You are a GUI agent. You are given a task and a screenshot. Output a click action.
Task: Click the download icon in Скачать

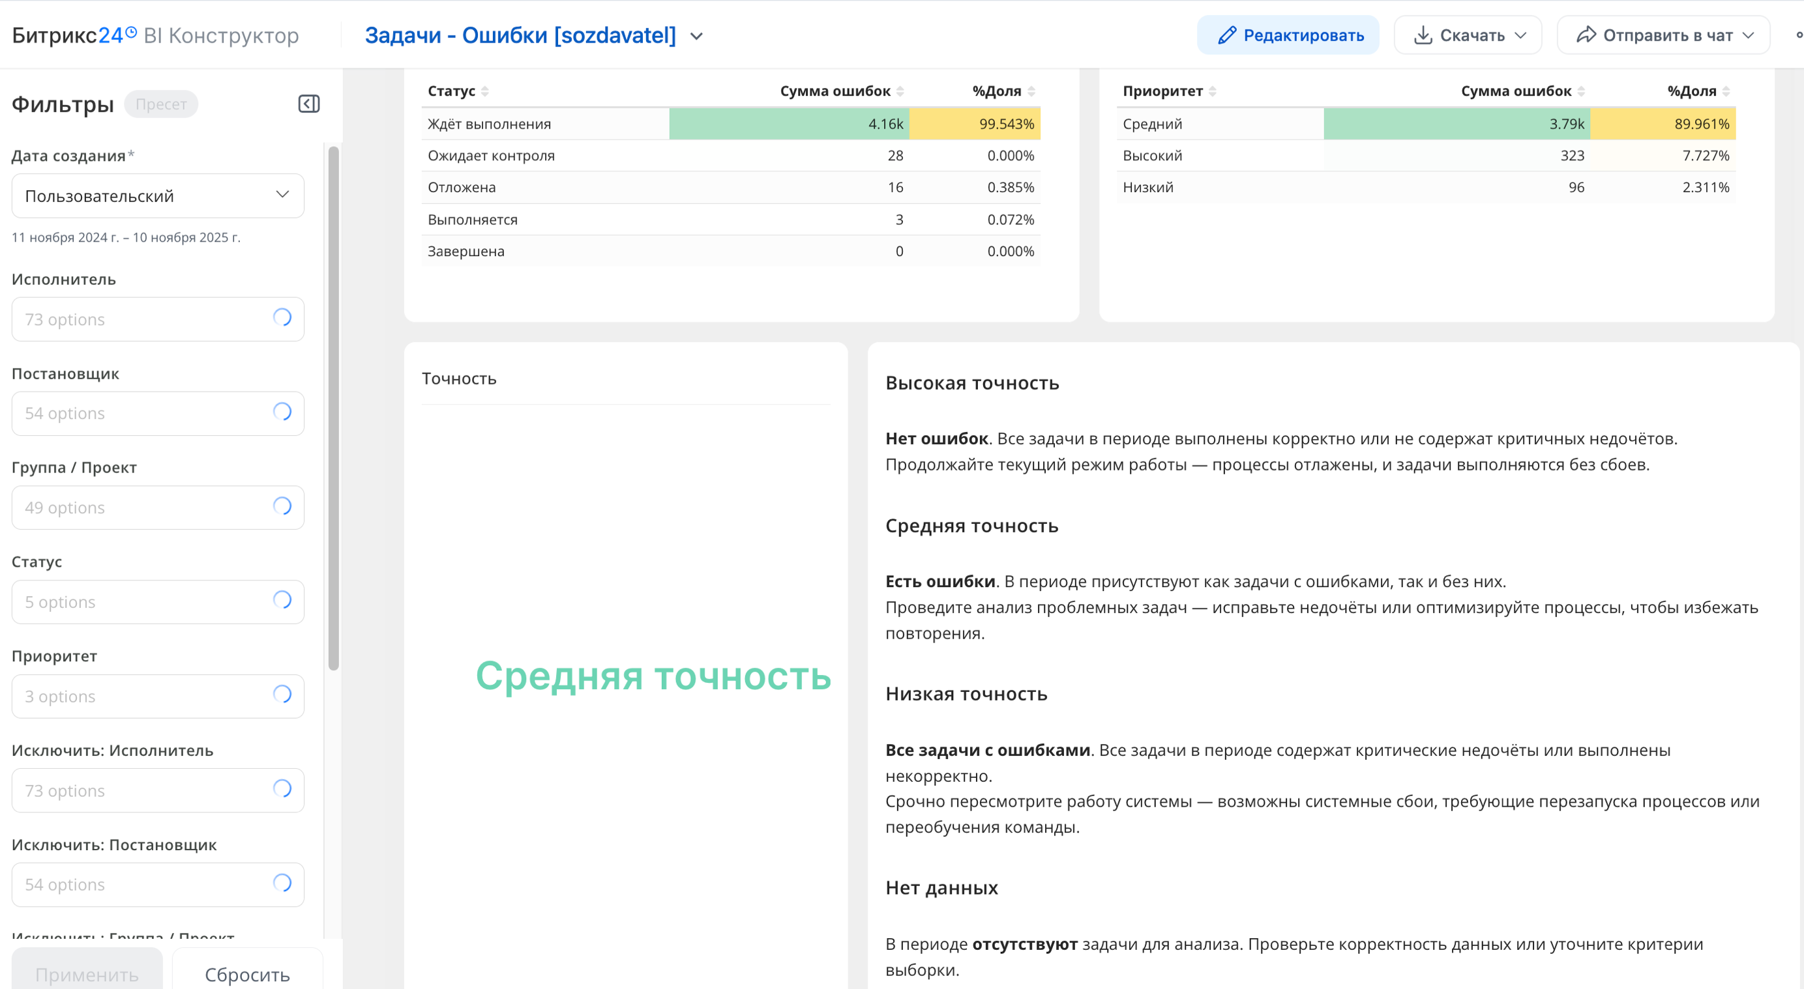pyautogui.click(x=1423, y=35)
